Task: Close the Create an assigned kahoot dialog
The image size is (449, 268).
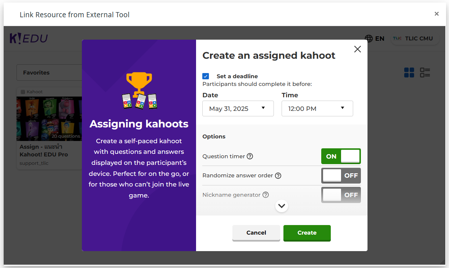Action: coord(357,49)
